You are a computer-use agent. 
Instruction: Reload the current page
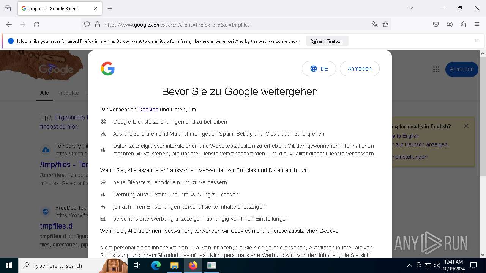click(36, 25)
